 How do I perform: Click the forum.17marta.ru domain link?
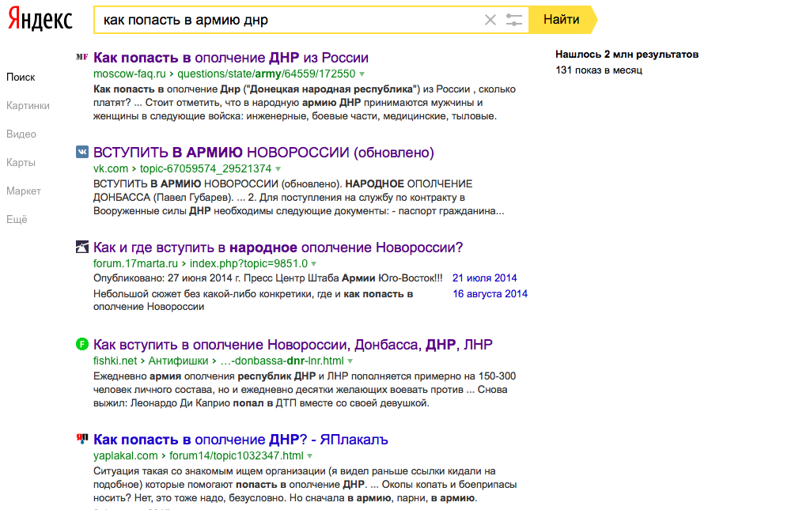pos(135,263)
